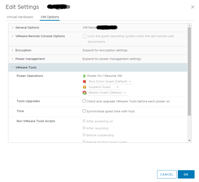Select the VM Options tab
Image resolution: width=199 pixels, height=182 pixels.
50,17
